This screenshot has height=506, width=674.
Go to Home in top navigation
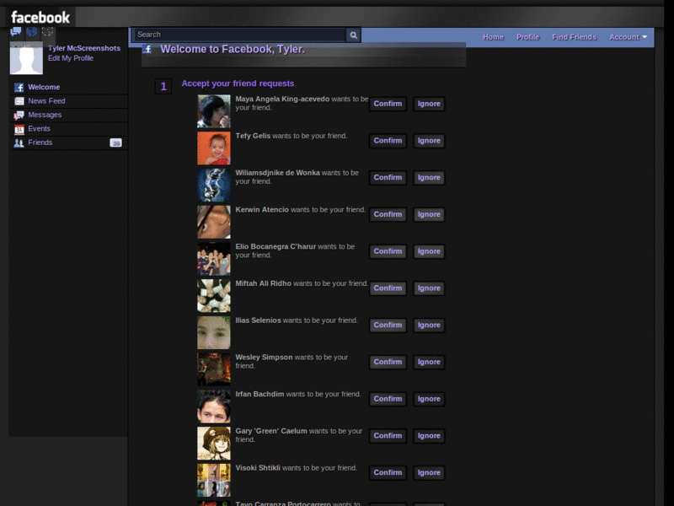[493, 37]
